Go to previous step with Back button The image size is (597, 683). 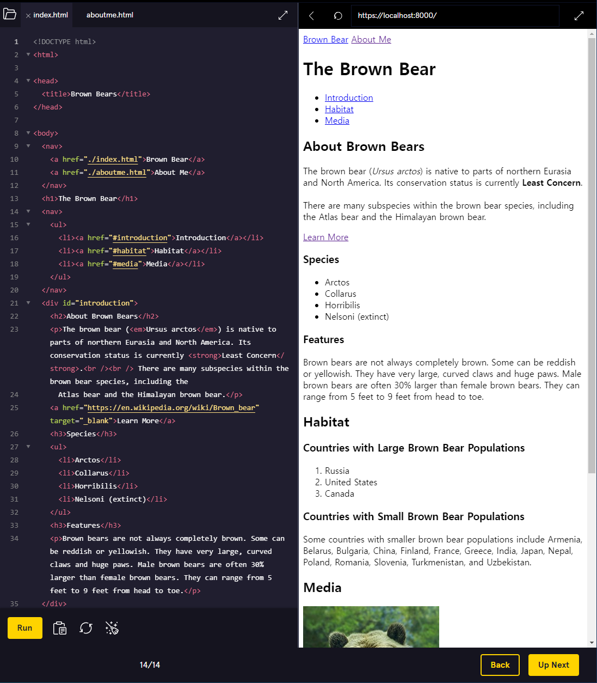(x=500, y=665)
